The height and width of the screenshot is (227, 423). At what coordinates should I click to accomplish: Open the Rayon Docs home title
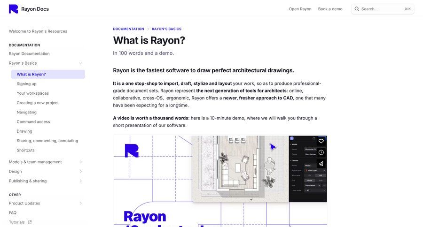35,9
